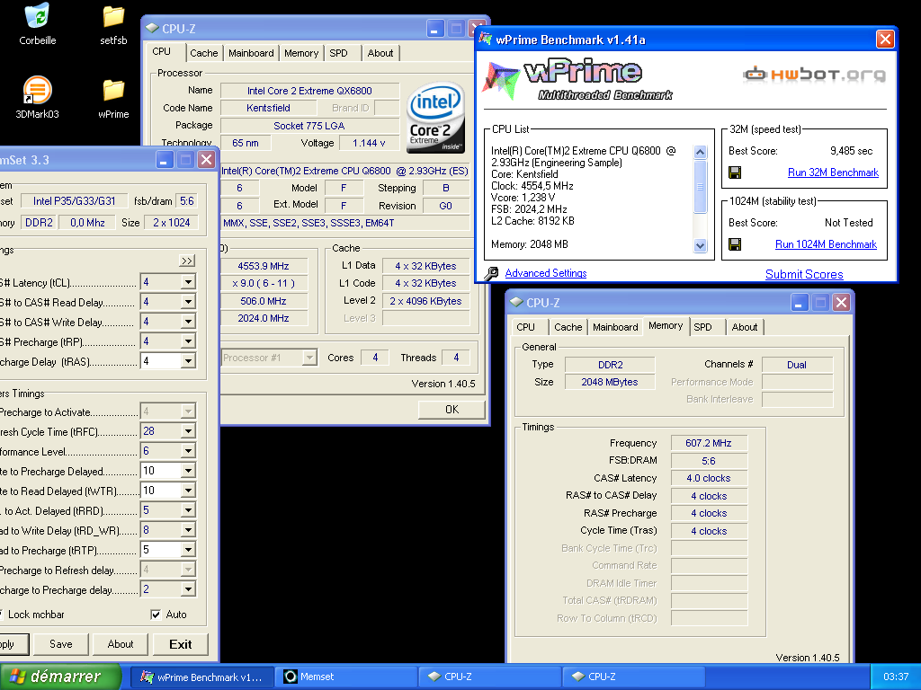Screen dimensions: 921x690
Task: Open the Corbeille recycle bin icon
Action: coord(38,16)
